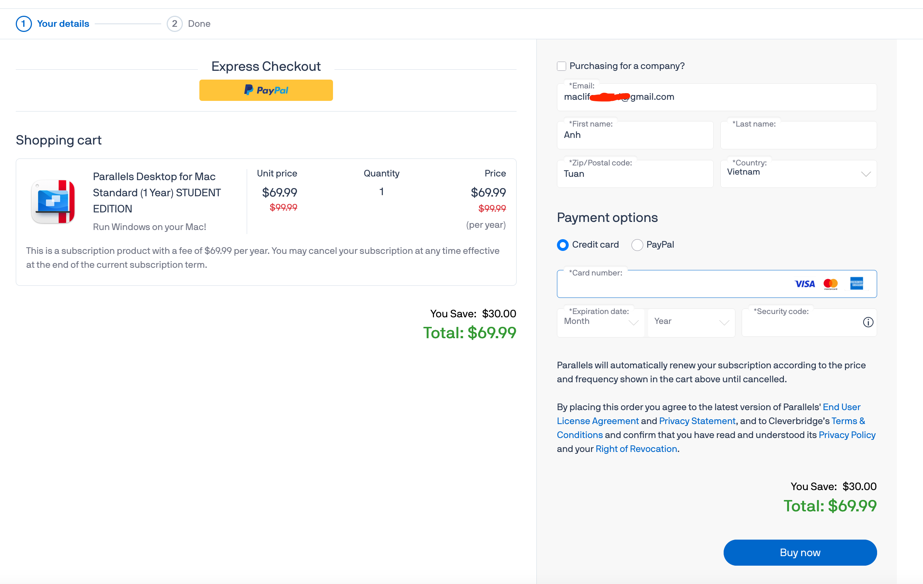Open the Country dropdown
Image resolution: width=923 pixels, height=584 pixels.
click(798, 173)
